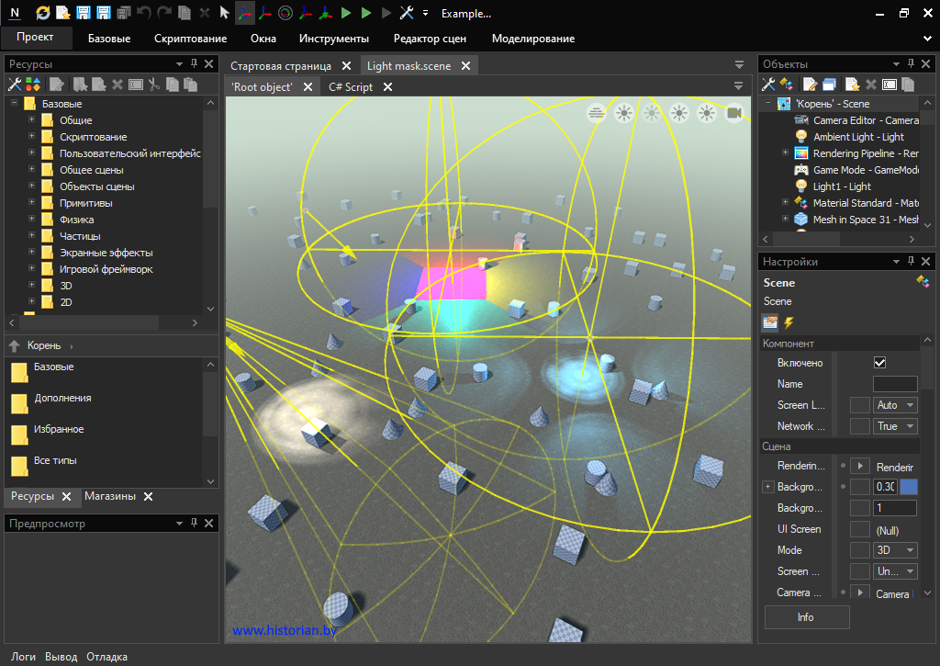Click the first green Play button in toolbar
Viewport: 940px width, 666px height.
(346, 13)
